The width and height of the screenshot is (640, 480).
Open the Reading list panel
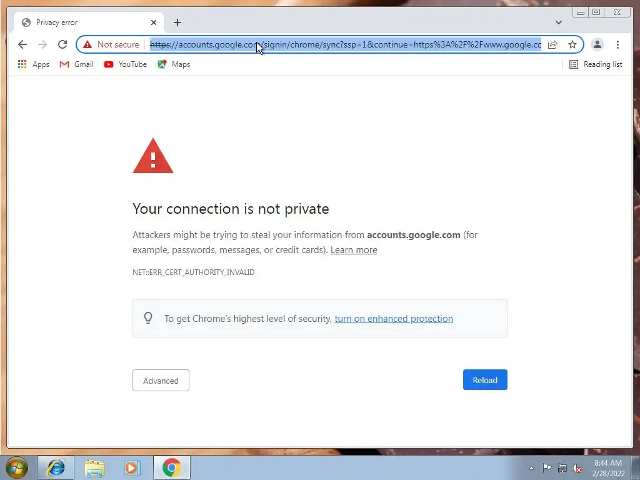596,64
